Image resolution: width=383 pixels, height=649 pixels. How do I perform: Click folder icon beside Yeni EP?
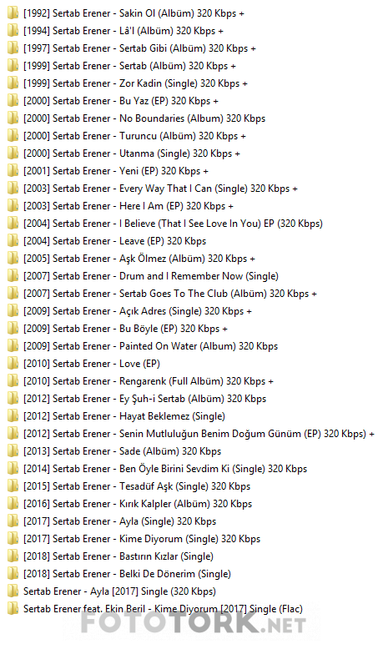point(13,171)
